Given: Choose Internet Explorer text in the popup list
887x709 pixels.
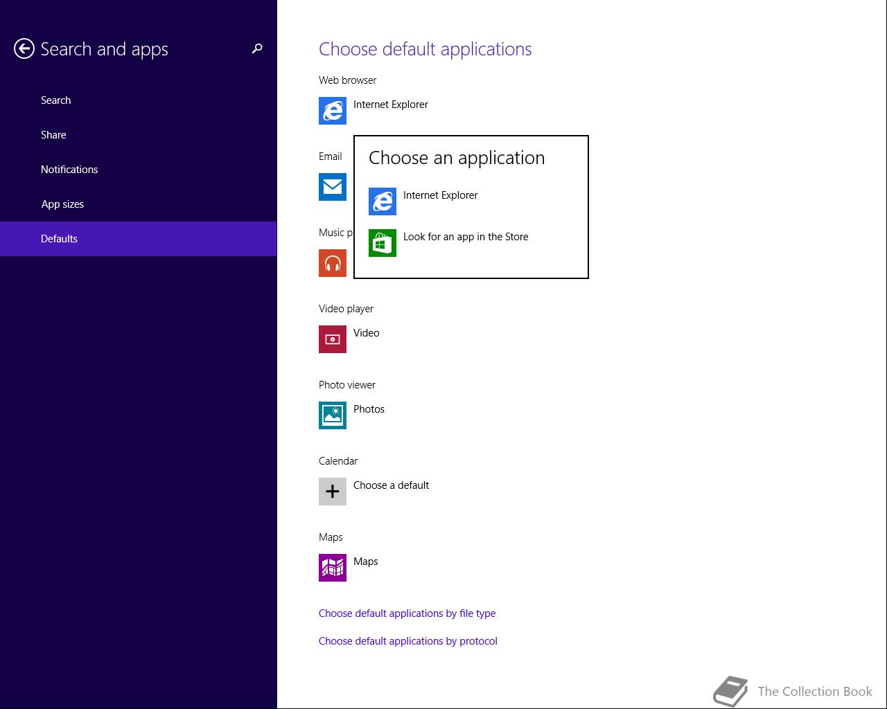Looking at the screenshot, I should pos(441,195).
